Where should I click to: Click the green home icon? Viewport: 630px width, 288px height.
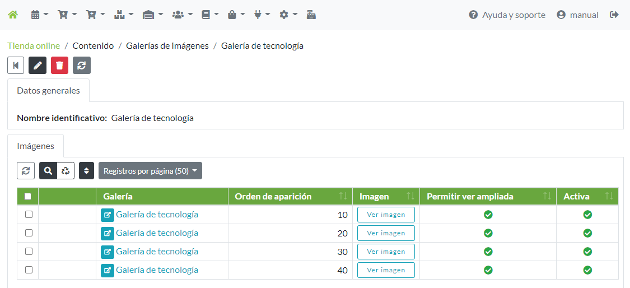pos(13,15)
